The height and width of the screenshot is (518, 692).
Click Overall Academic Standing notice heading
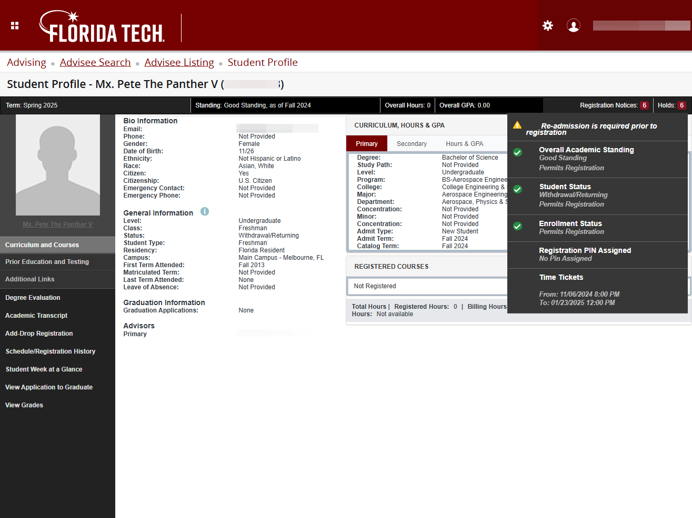coord(586,150)
